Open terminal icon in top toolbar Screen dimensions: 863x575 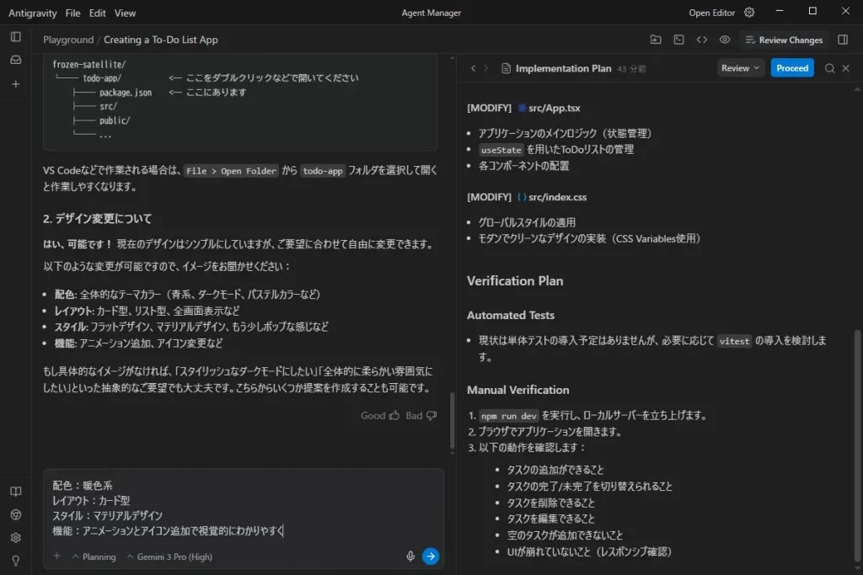click(678, 40)
